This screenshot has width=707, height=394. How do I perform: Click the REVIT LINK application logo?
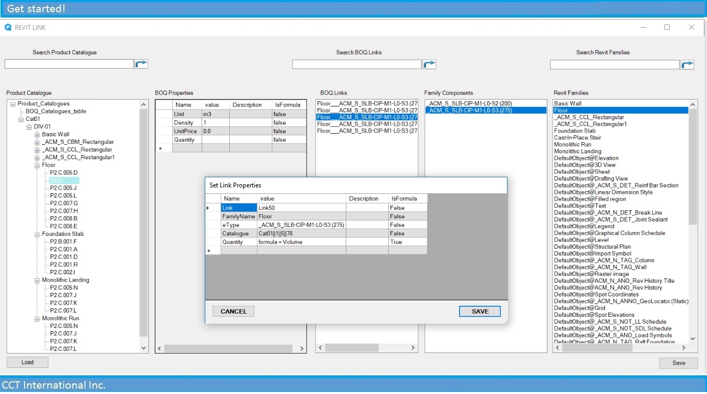click(x=7, y=27)
